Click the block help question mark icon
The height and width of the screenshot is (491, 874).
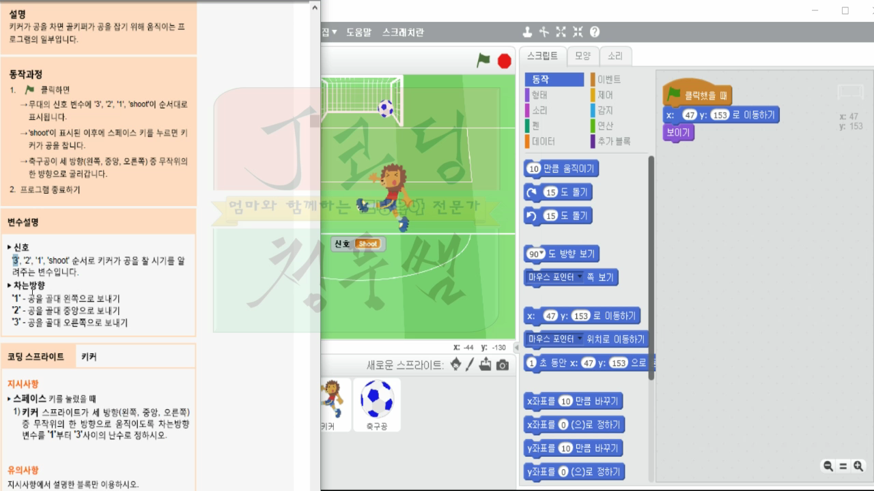(x=595, y=31)
